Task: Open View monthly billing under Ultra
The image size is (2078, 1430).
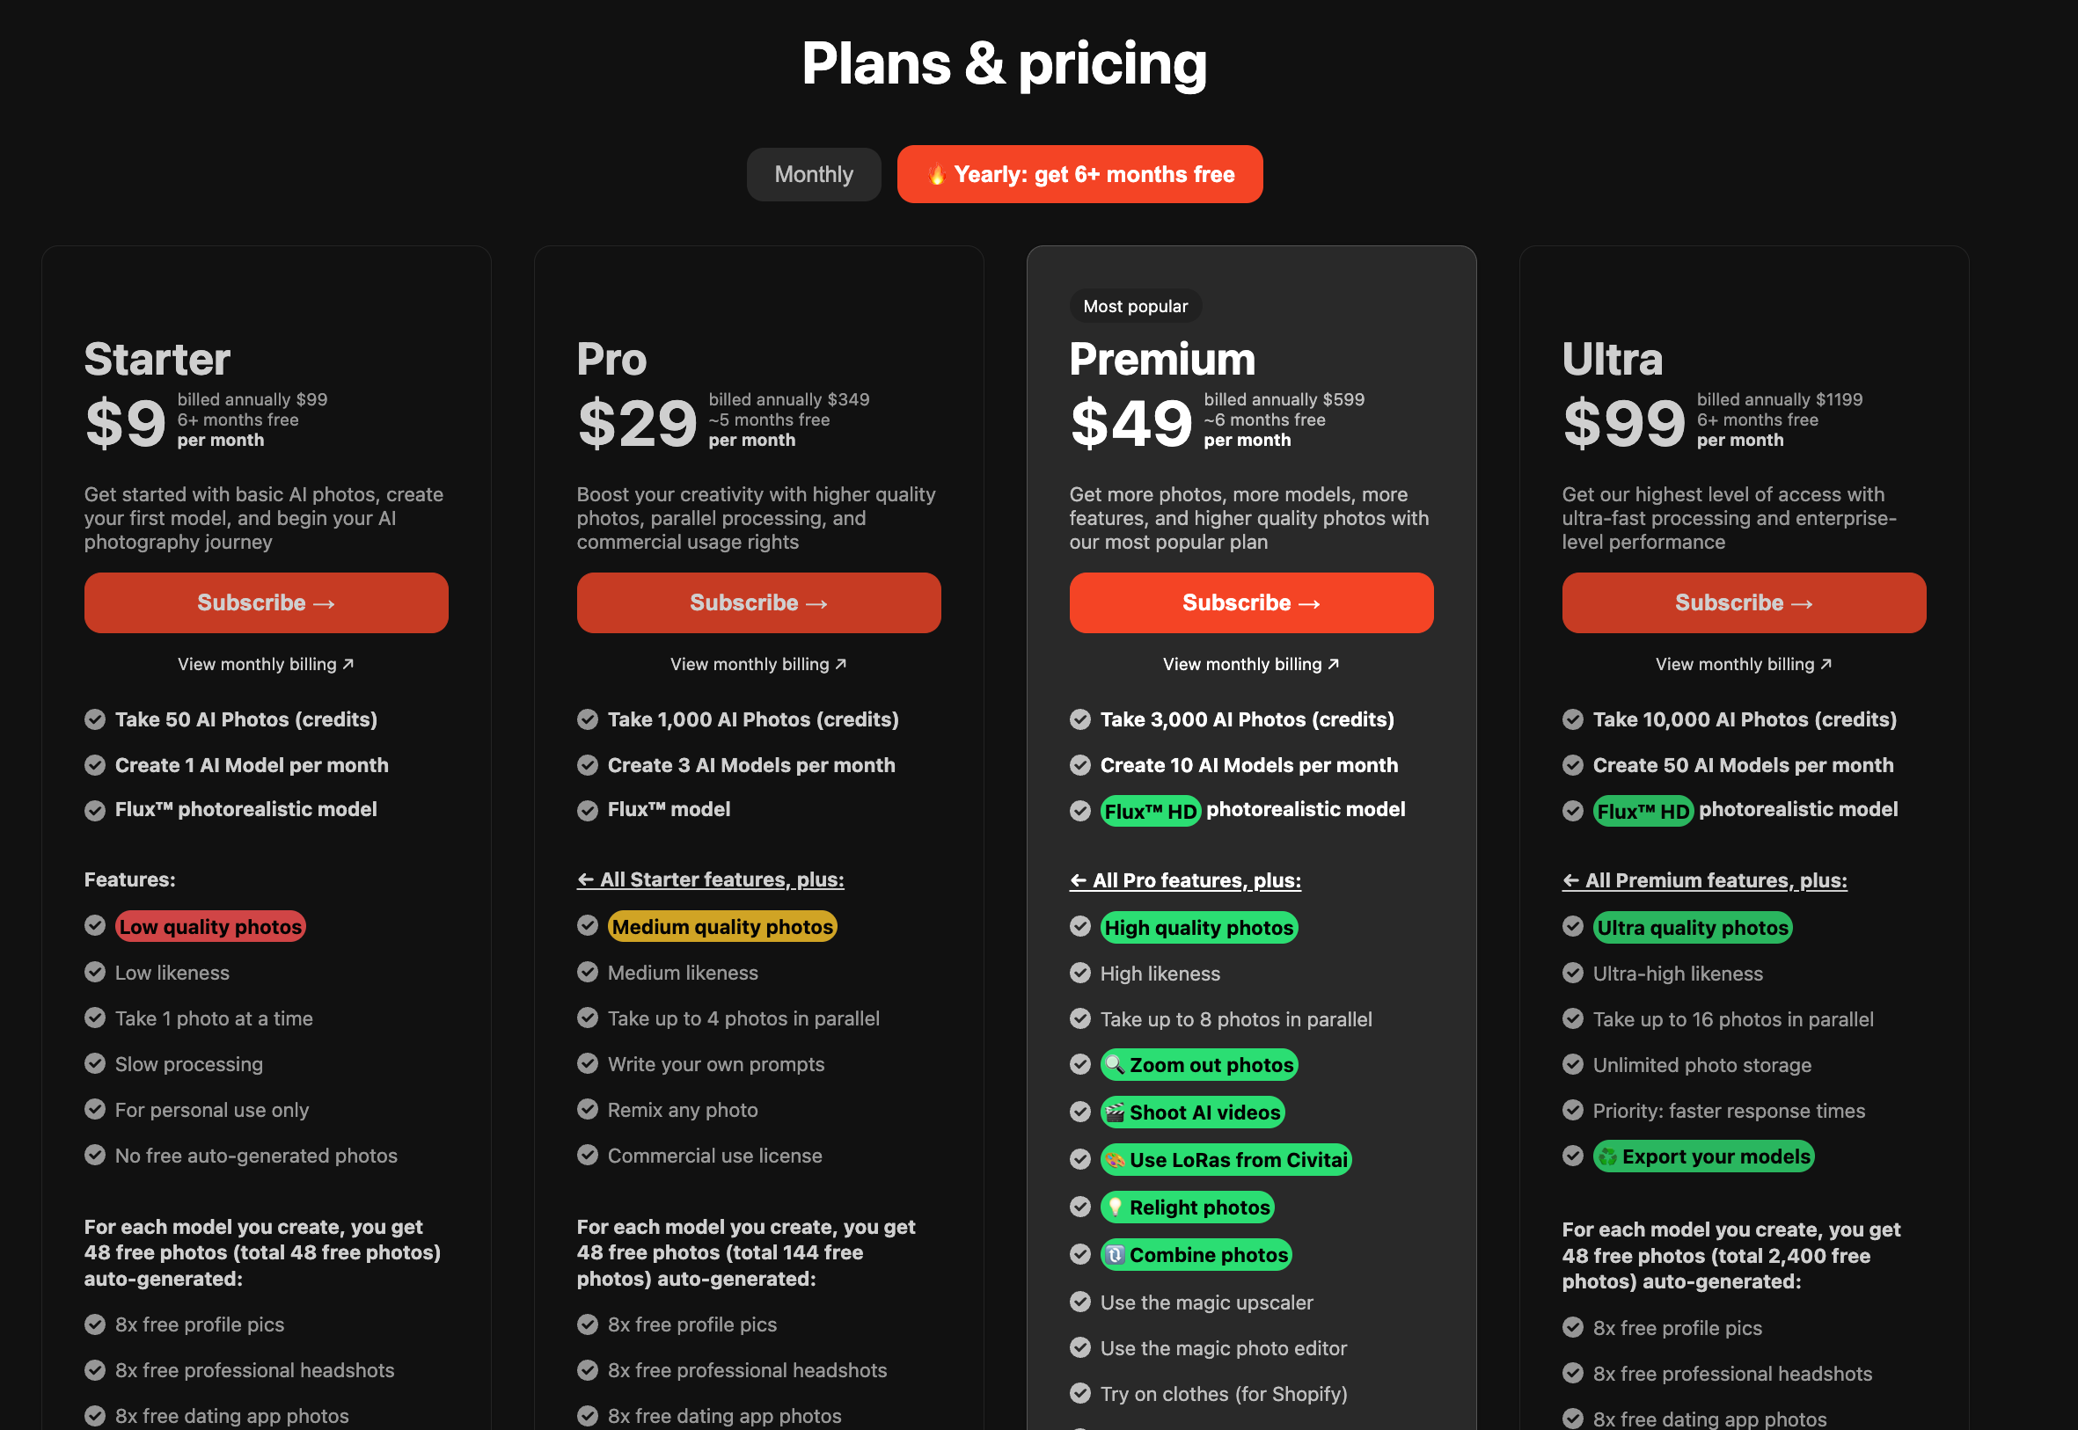Action: [x=1743, y=664]
